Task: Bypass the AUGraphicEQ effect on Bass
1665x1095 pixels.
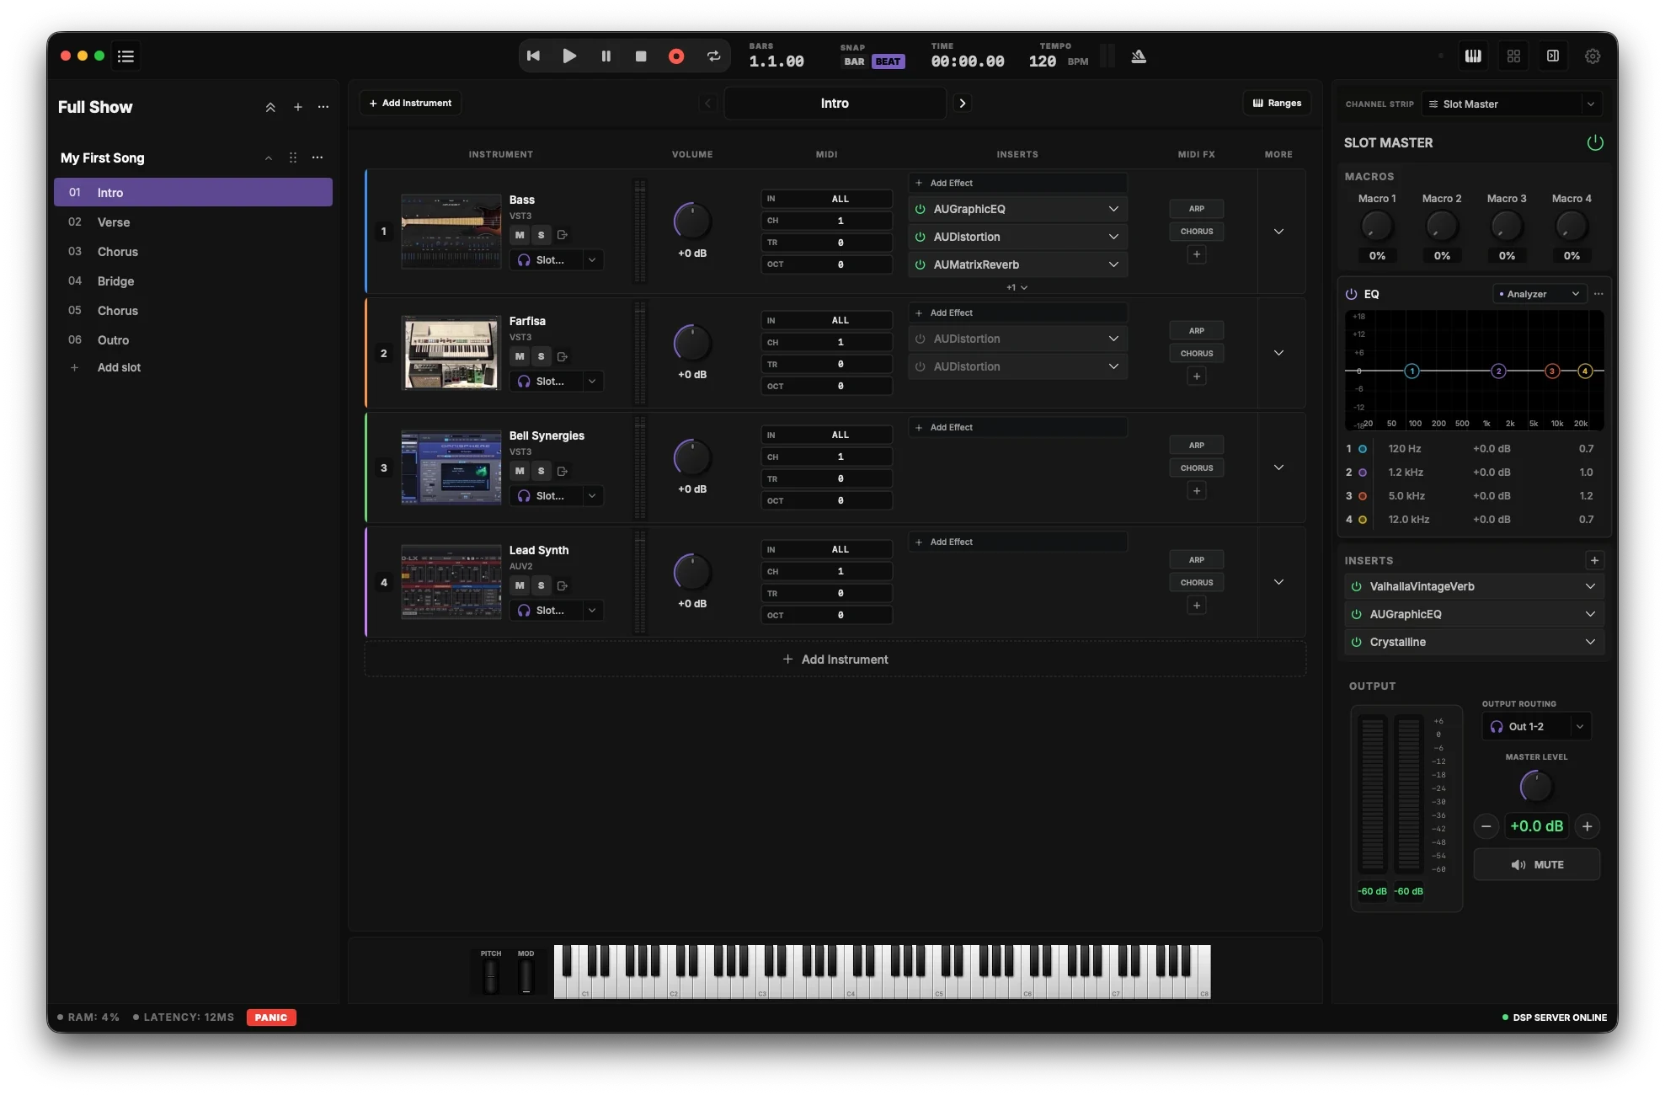Action: [x=921, y=209]
